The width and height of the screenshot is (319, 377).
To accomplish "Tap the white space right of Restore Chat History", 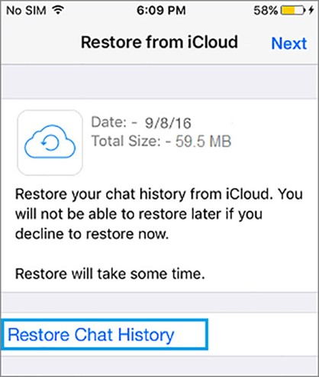I will [x=263, y=334].
